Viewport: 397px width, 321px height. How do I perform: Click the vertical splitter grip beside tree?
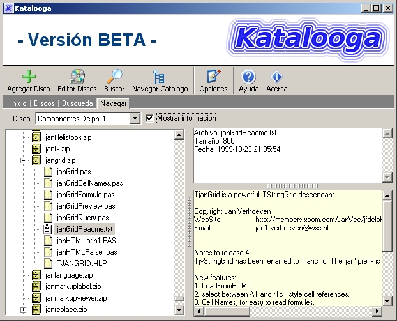click(x=189, y=222)
